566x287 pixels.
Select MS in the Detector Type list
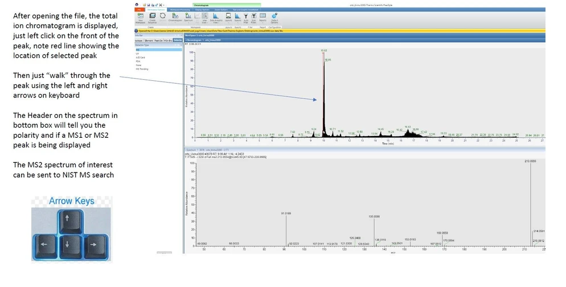(x=158, y=50)
